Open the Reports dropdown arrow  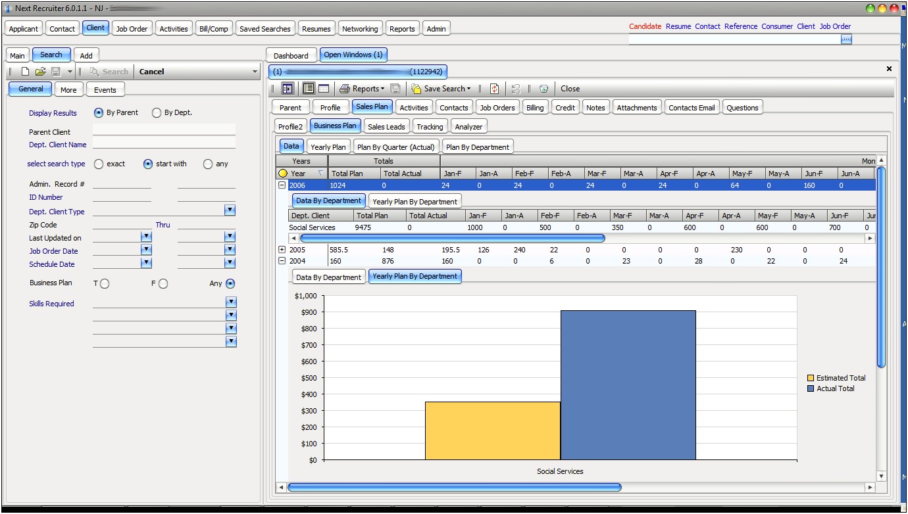point(383,89)
